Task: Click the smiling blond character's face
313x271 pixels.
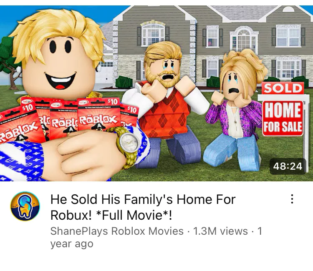Action: click(x=60, y=66)
